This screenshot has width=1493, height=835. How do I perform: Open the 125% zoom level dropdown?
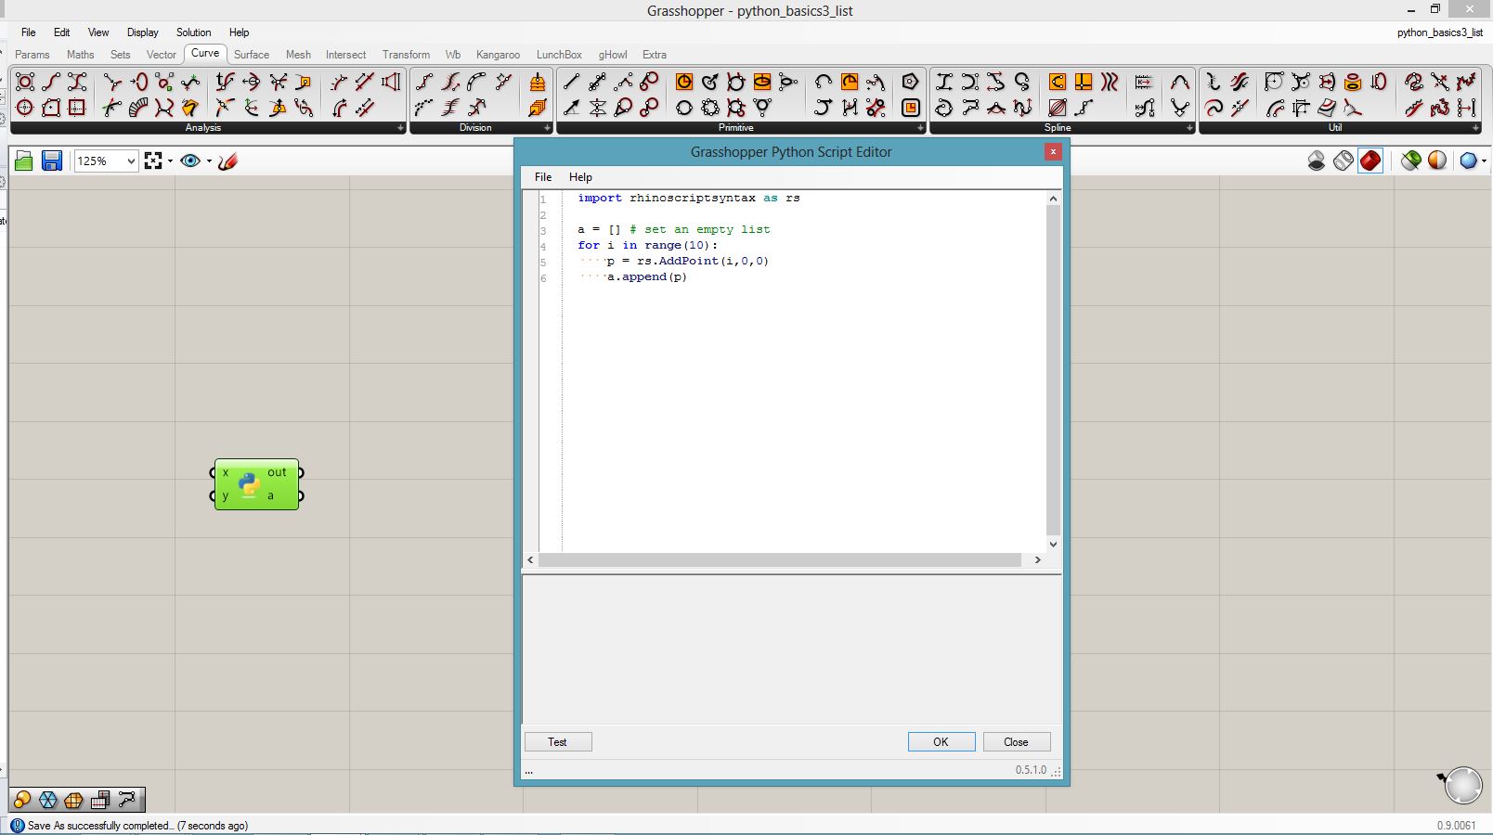[130, 161]
